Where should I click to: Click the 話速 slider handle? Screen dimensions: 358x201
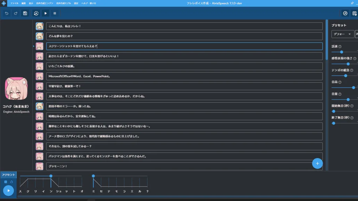point(342,52)
